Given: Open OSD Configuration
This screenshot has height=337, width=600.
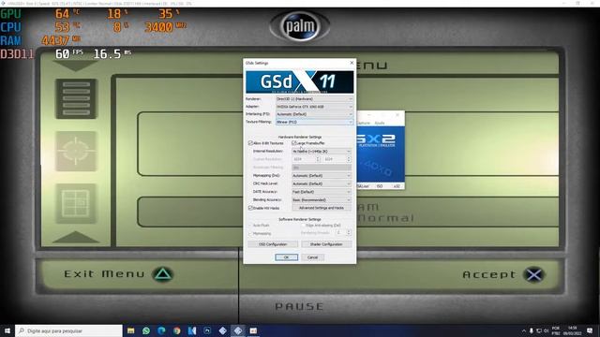Looking at the screenshot, I should coord(273,244).
